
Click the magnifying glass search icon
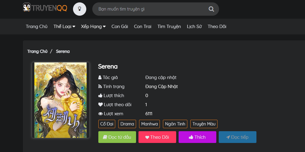point(211,9)
